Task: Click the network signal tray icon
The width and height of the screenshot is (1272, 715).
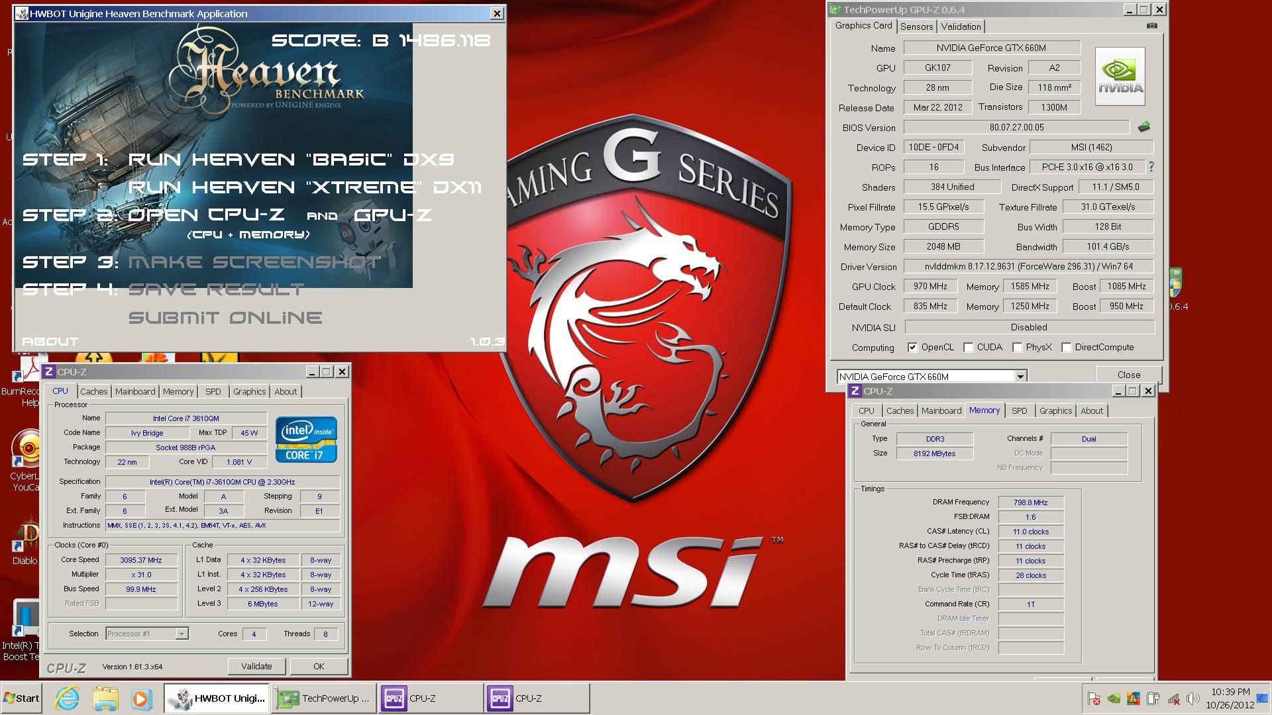Action: [1173, 698]
